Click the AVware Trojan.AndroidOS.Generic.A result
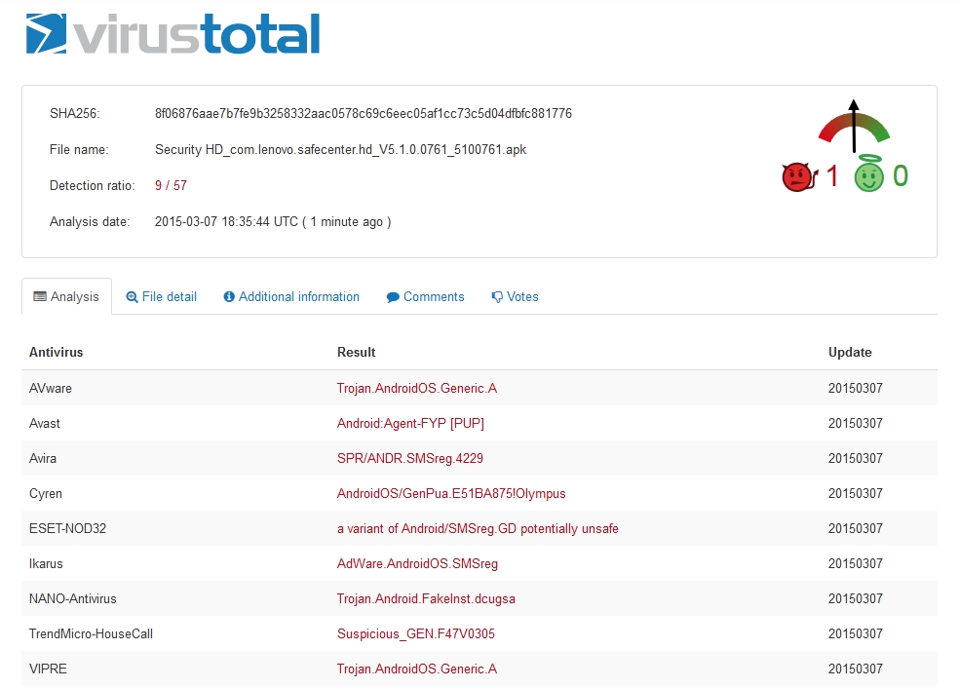Screen dimensions: 959x688 point(416,388)
